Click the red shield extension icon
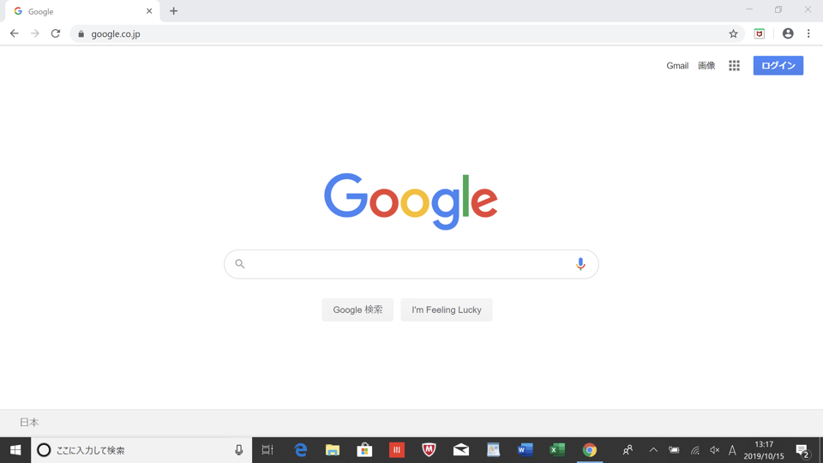The width and height of the screenshot is (823, 463). point(759,33)
